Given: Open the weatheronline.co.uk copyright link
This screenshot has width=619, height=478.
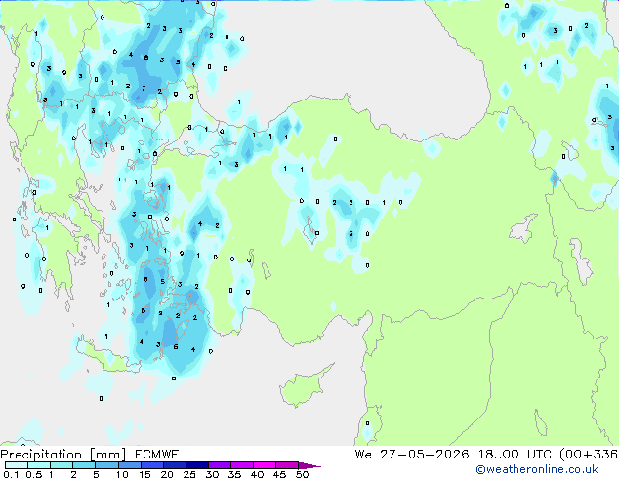Looking at the screenshot, I should point(537,469).
